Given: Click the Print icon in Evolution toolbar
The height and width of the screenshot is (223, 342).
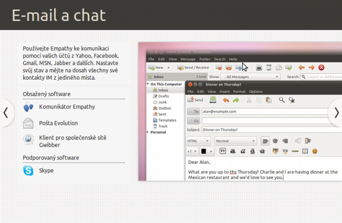Looking at the screenshot, I should (x=259, y=68).
